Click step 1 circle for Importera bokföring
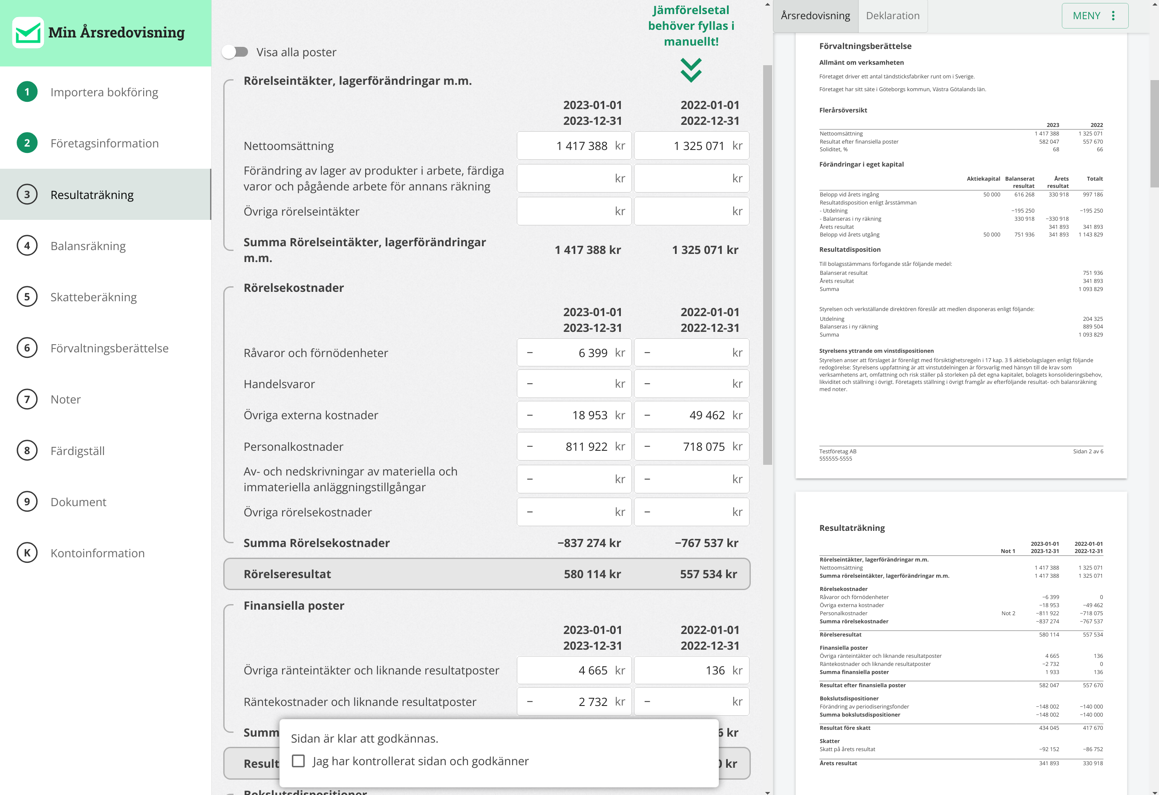Image resolution: width=1159 pixels, height=795 pixels. click(27, 92)
